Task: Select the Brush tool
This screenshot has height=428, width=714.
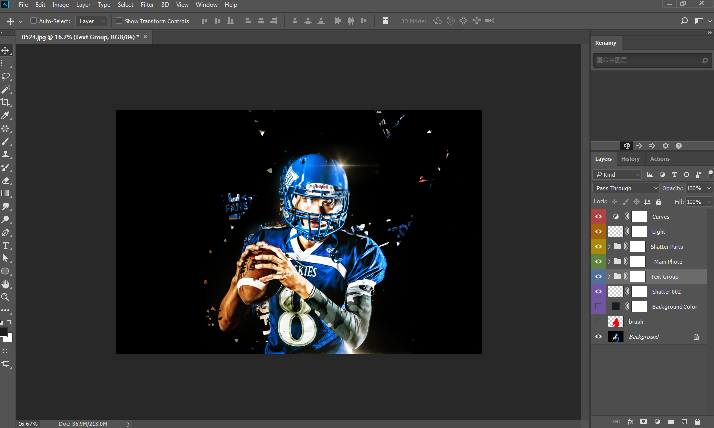Action: pyautogui.click(x=5, y=141)
